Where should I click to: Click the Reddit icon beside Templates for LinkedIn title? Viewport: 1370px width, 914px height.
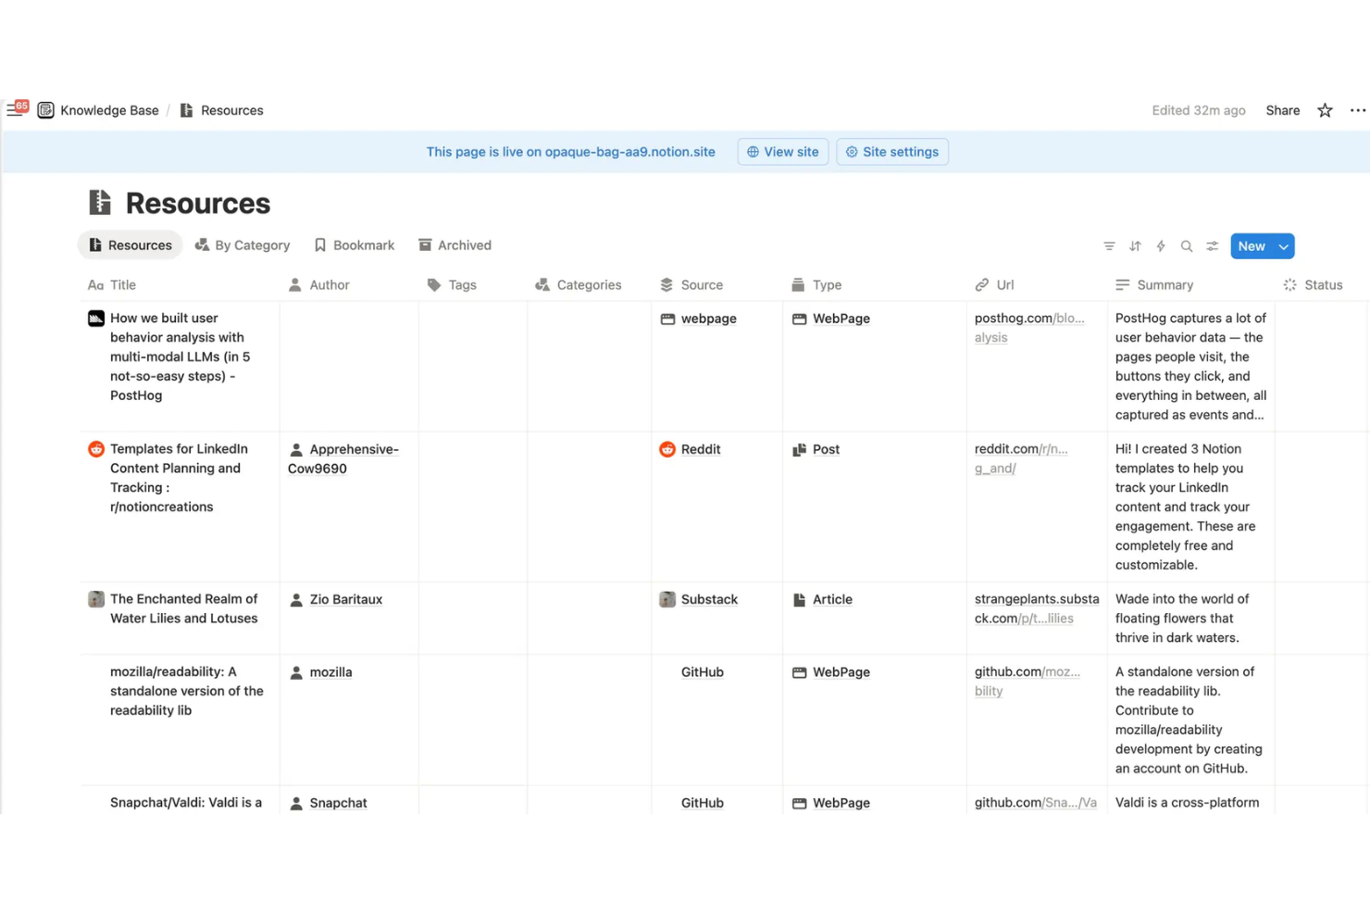96,449
